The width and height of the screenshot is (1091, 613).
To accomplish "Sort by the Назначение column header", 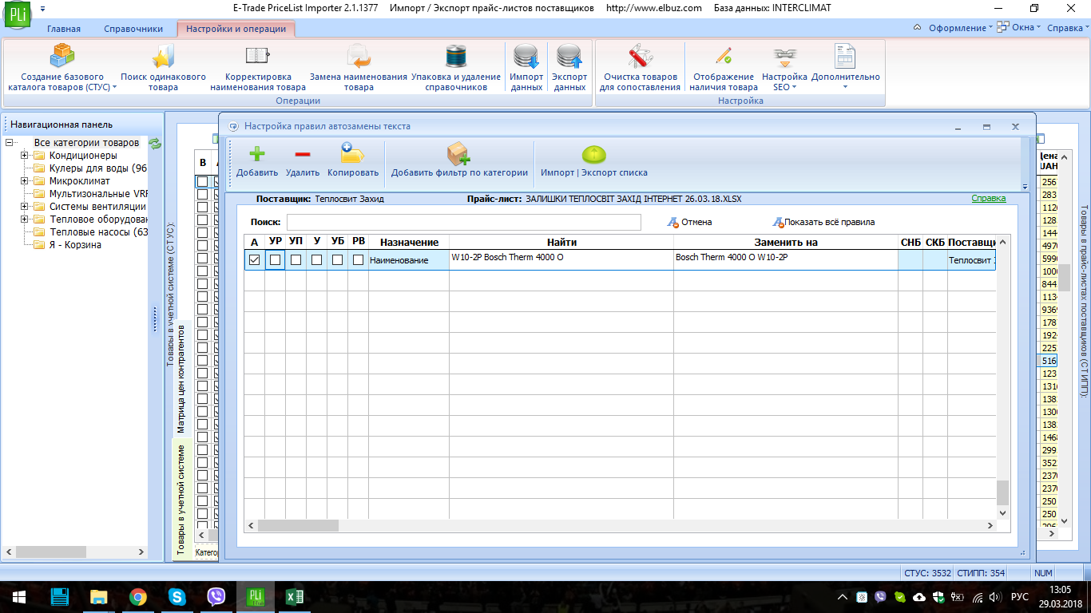I will click(x=409, y=242).
